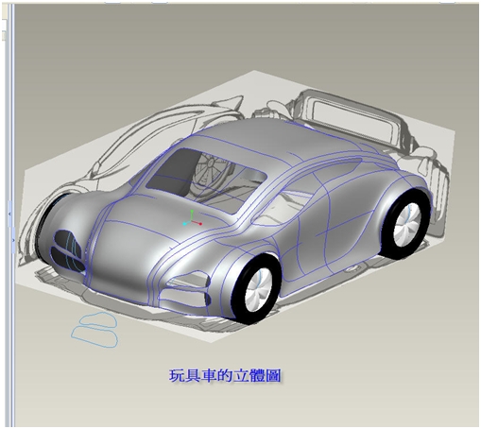Collapse the side panel with the left arrow handle
The height and width of the screenshot is (429, 481).
coord(10,214)
